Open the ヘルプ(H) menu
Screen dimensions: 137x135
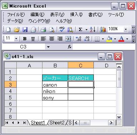(64, 21)
